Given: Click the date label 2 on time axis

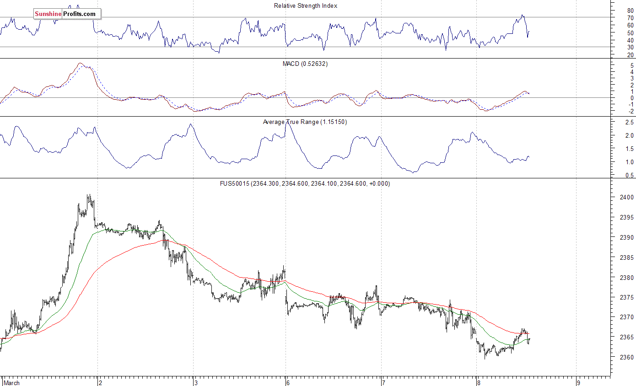Looking at the screenshot, I should pos(100,383).
